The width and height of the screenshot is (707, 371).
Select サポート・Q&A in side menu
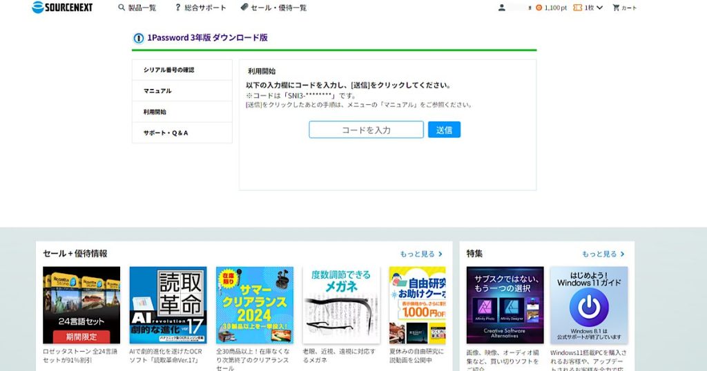182,133
